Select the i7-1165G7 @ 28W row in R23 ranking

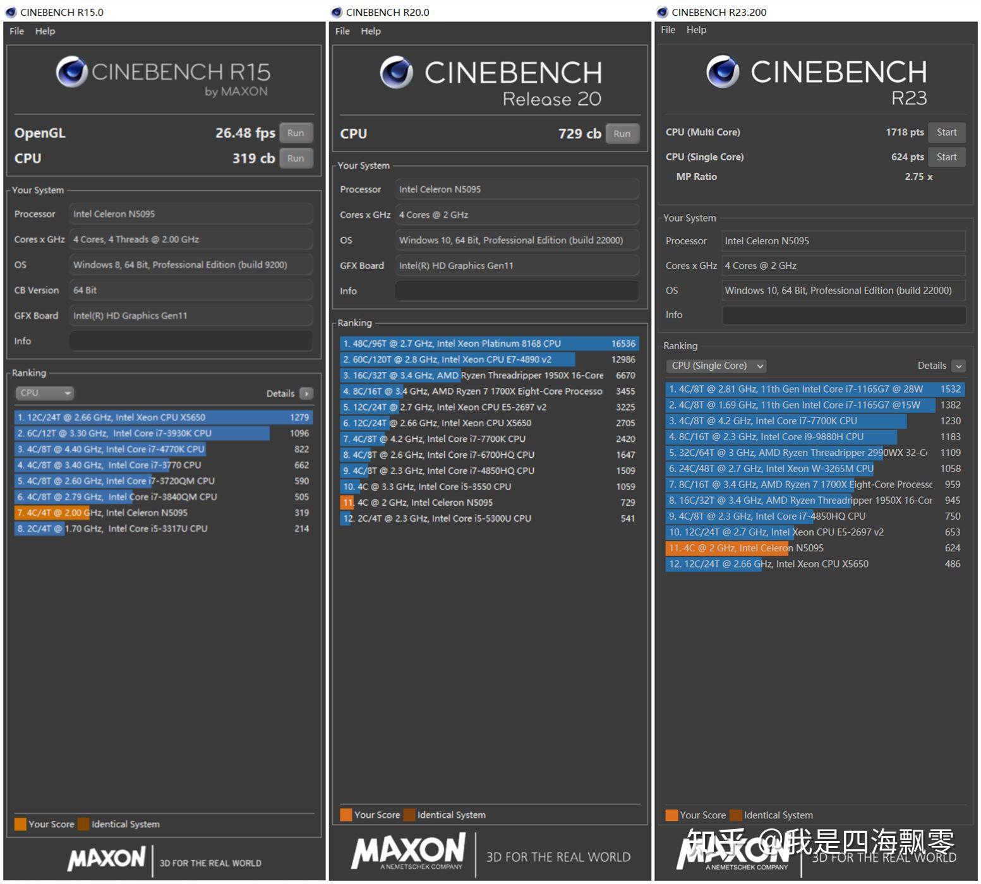[815, 389]
